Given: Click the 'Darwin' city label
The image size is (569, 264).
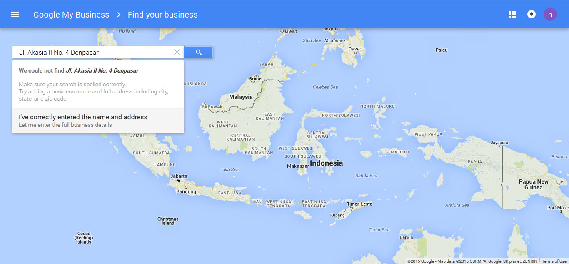Looking at the screenshot, I should [406, 237].
